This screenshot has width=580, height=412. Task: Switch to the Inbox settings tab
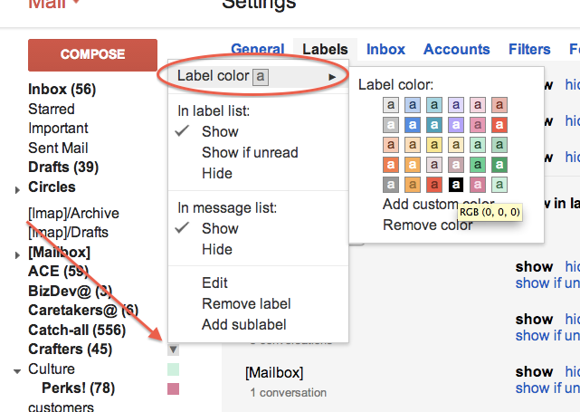point(385,49)
